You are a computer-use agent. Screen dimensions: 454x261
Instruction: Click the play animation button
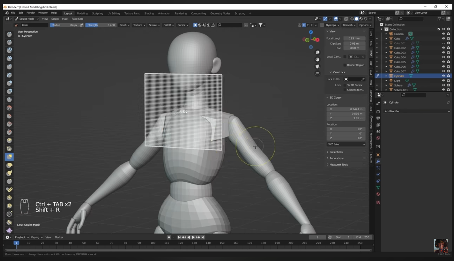coord(193,237)
